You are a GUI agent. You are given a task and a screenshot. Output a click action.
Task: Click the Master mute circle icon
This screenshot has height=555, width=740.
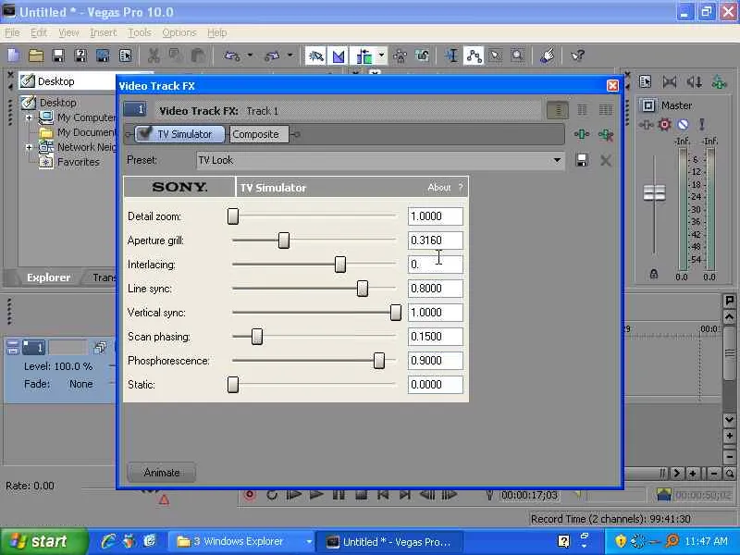coord(683,125)
